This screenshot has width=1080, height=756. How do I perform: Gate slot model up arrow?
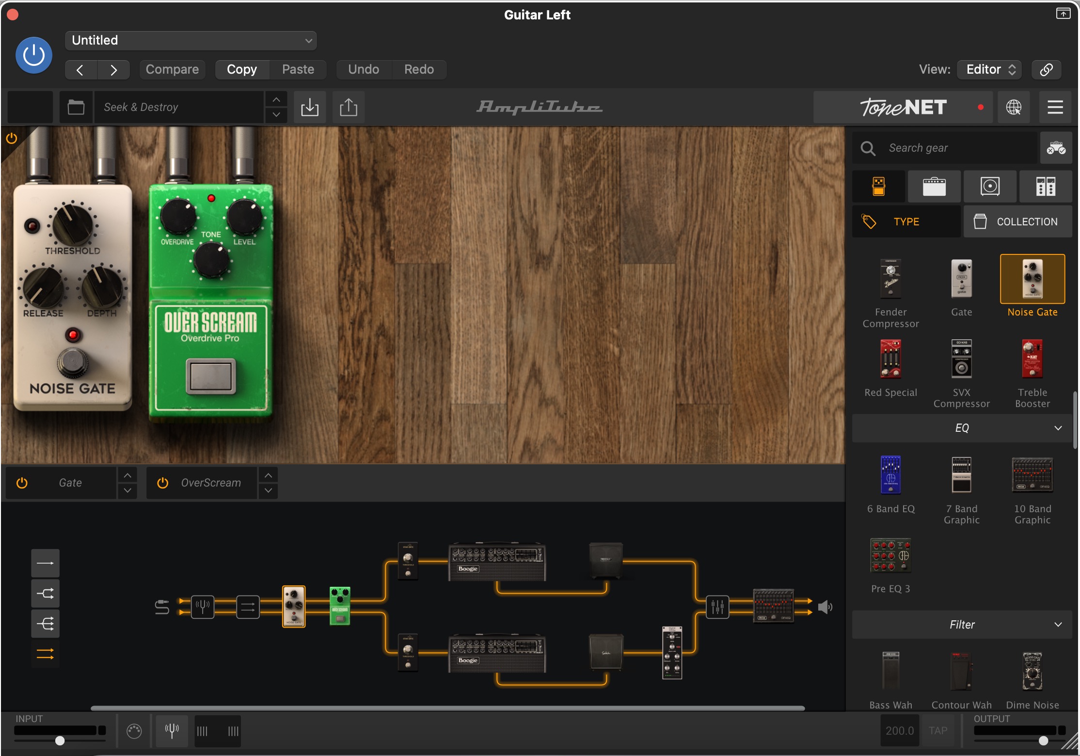127,475
